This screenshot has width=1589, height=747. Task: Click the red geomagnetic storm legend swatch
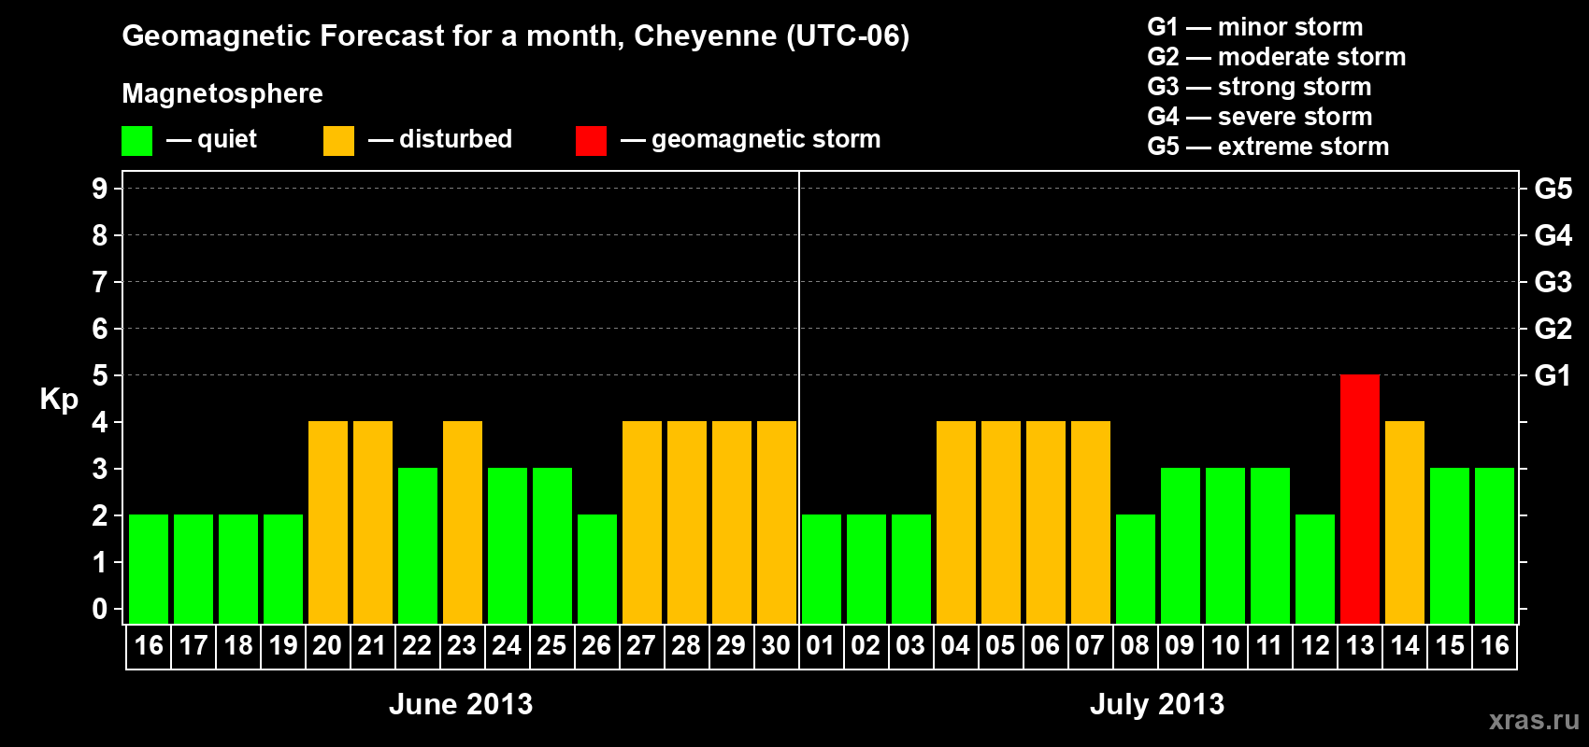591,141
